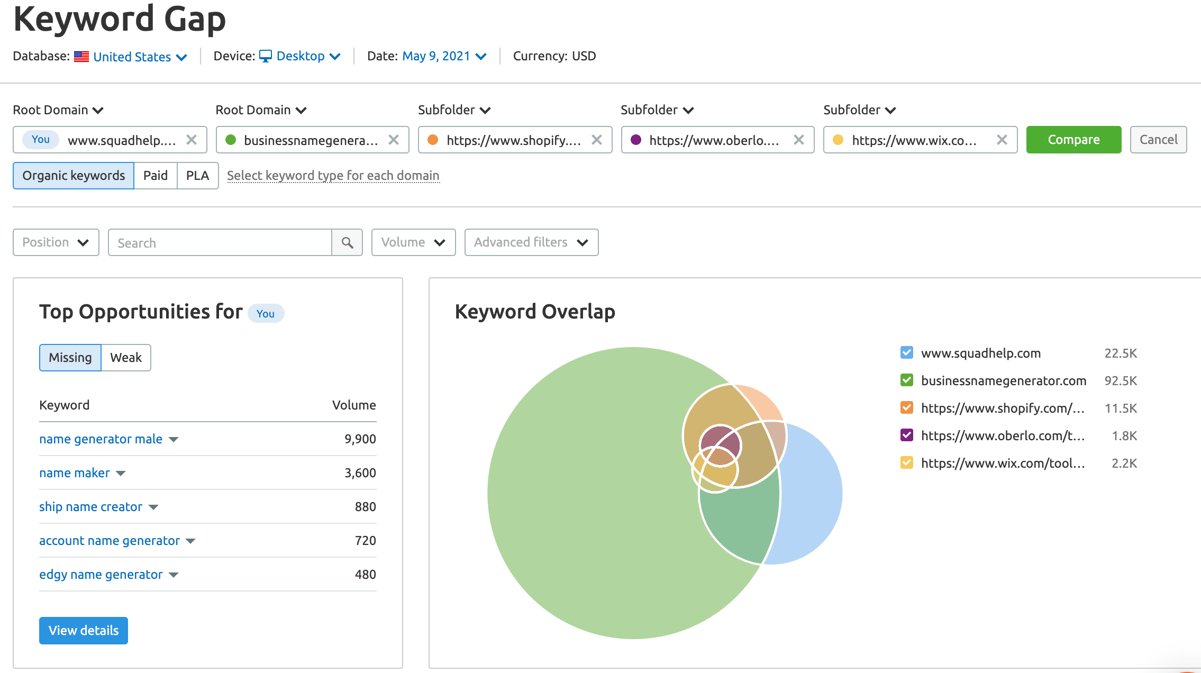Open the second Root Domain type dropdown

pyautogui.click(x=261, y=110)
